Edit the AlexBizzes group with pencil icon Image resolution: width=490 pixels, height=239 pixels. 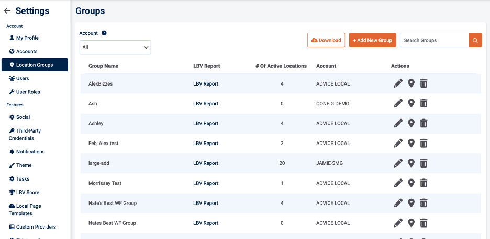[x=398, y=83]
